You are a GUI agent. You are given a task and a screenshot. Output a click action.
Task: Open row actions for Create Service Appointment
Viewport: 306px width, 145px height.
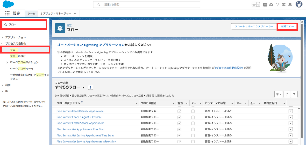tap(291, 123)
